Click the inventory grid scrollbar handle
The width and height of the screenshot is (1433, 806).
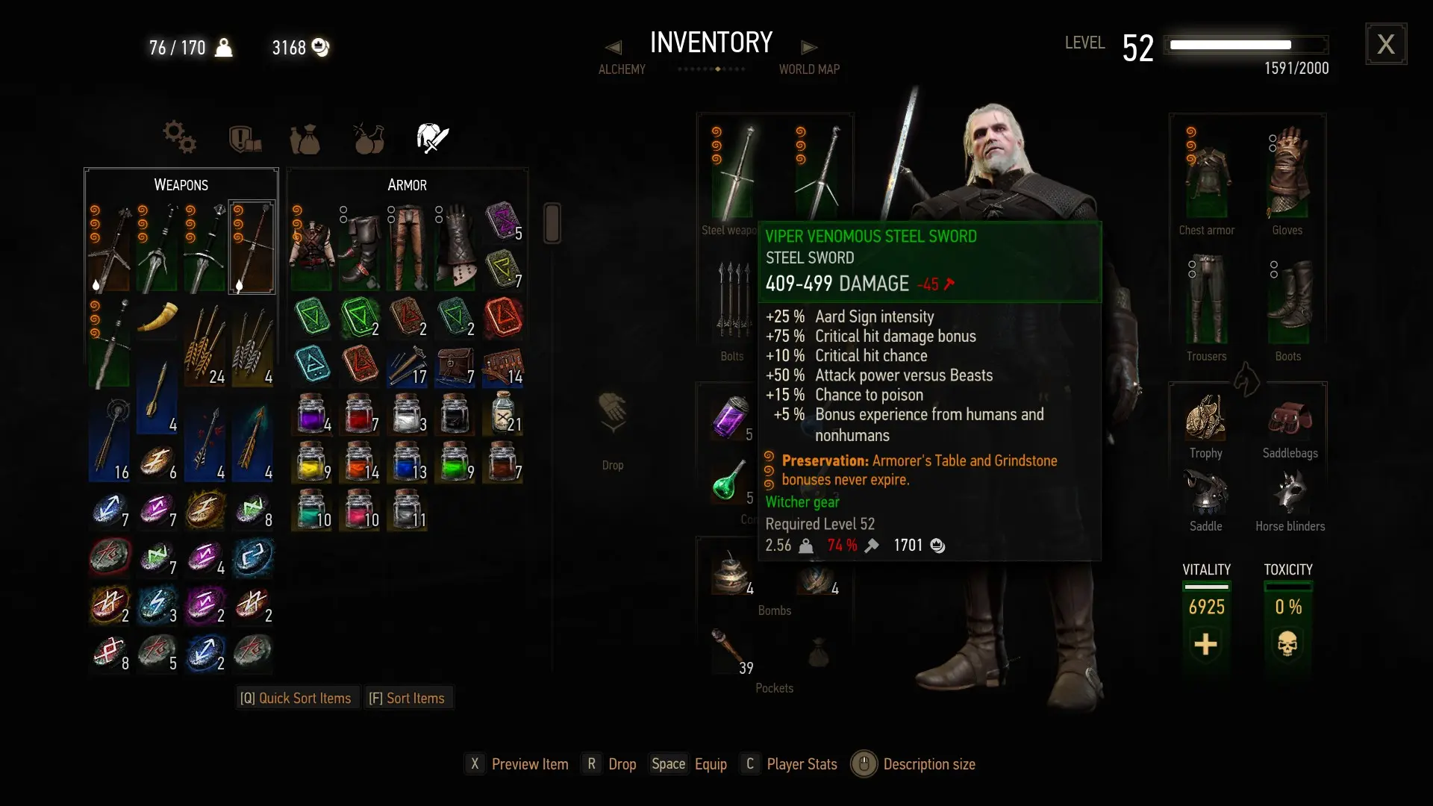pos(552,223)
